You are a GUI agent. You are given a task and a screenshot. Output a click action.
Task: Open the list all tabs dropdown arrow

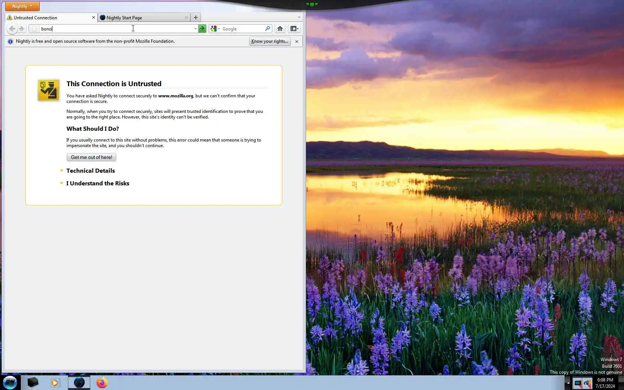299,17
